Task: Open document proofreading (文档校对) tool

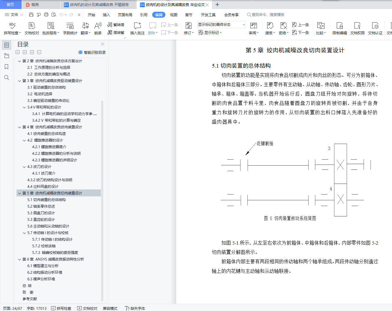Action: (32, 29)
